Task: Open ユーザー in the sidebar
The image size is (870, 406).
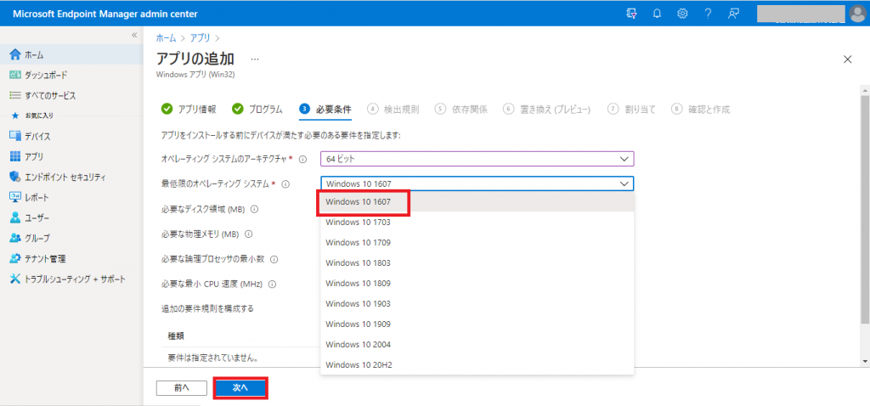Action: (x=71, y=218)
